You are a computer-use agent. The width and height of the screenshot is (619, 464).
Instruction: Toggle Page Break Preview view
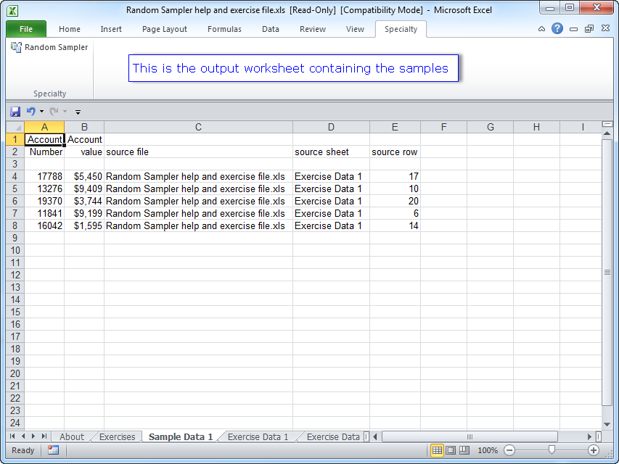tap(464, 450)
